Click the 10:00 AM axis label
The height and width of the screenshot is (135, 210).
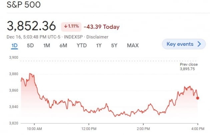coord(34,128)
